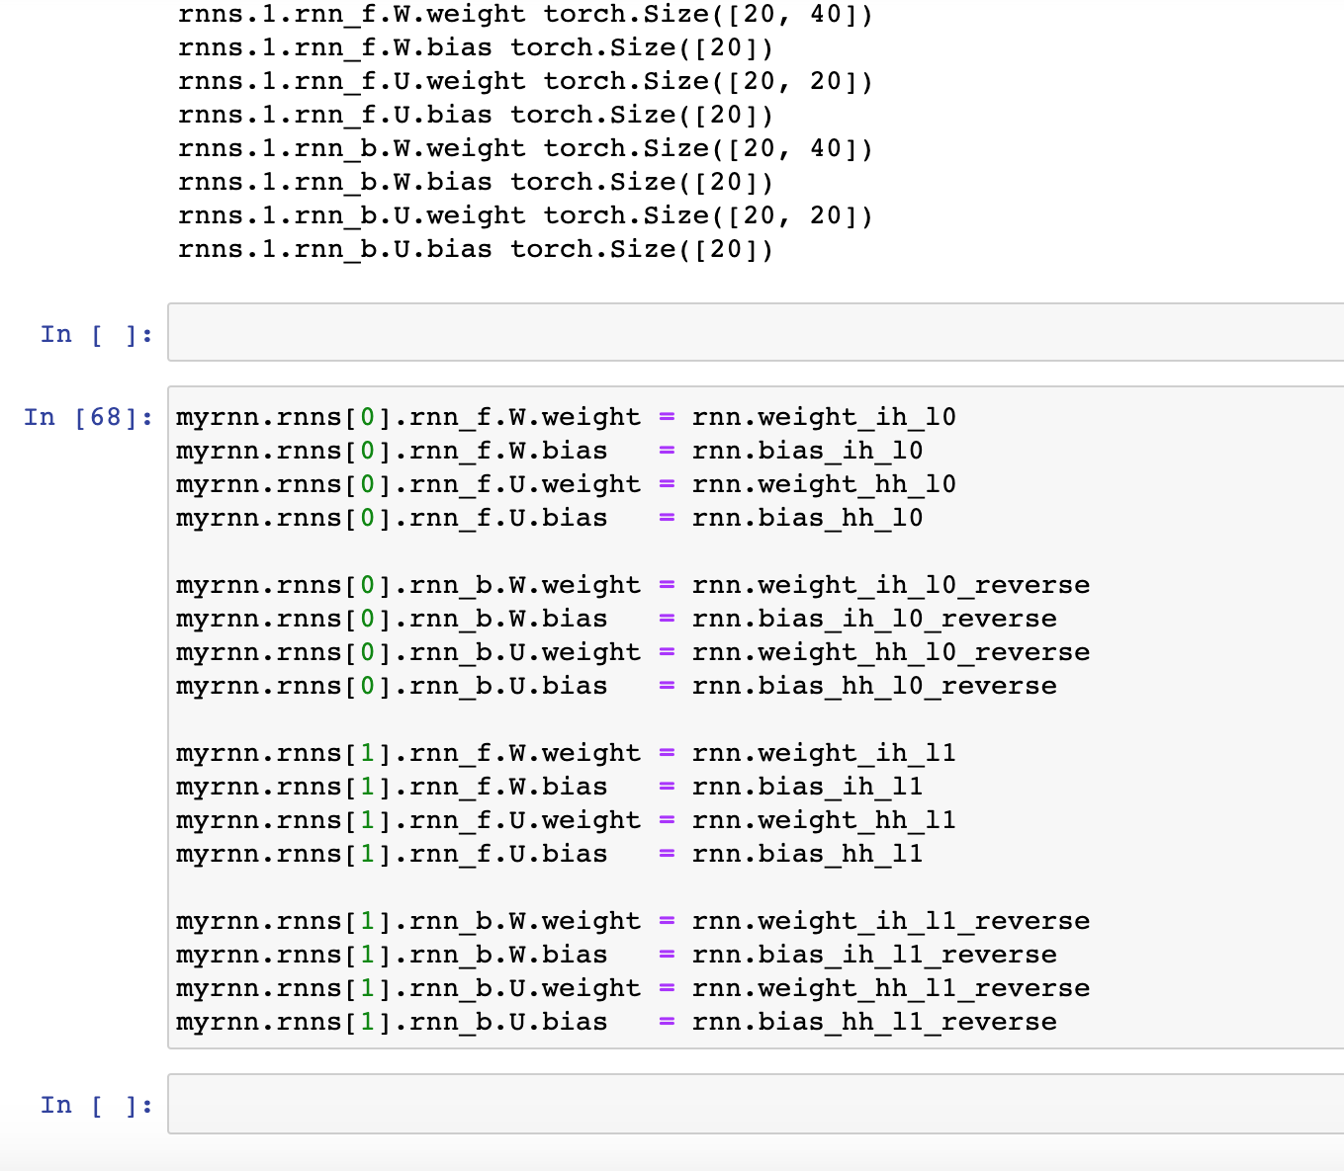
Task: Click output line rnns.1.rnn_b.U.bias
Action: pos(476,249)
